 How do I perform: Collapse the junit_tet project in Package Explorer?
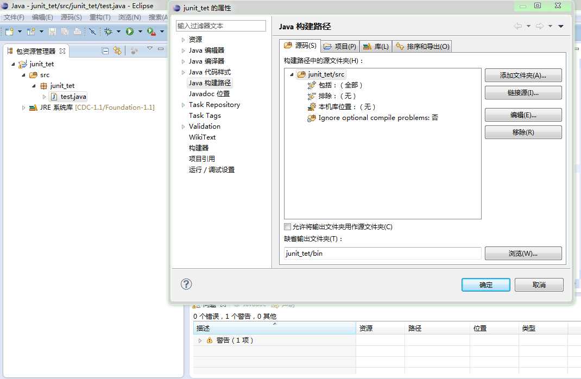click(x=14, y=64)
